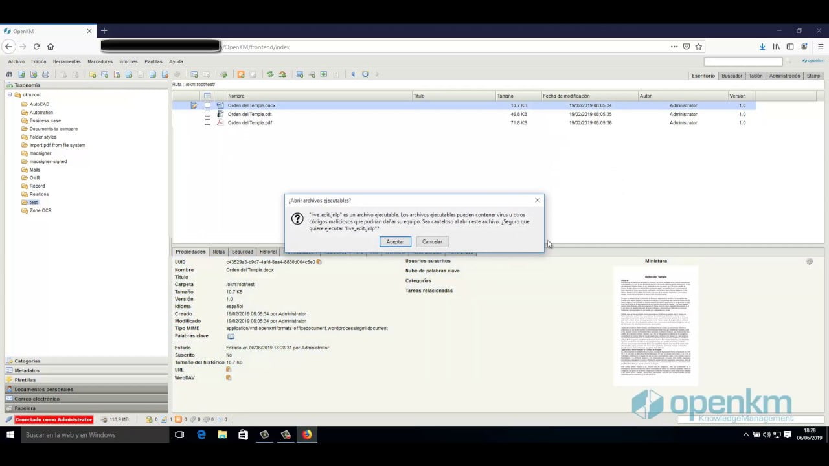Select the Zone OCR folder
This screenshot has height=466, width=829.
pyautogui.click(x=40, y=210)
